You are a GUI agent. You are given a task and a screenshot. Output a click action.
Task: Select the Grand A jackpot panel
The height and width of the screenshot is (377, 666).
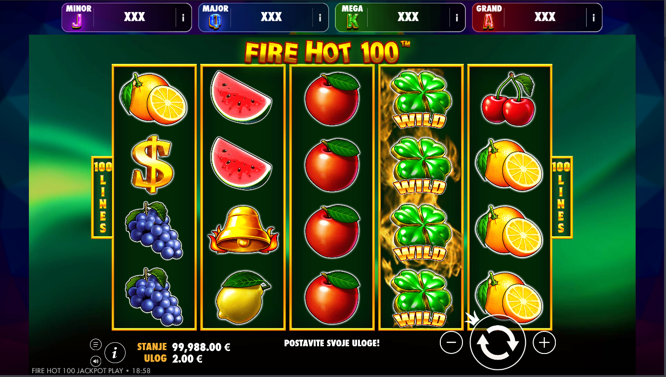pyautogui.click(x=537, y=18)
